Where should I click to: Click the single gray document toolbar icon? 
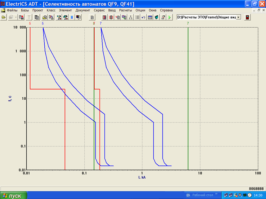point(92,17)
